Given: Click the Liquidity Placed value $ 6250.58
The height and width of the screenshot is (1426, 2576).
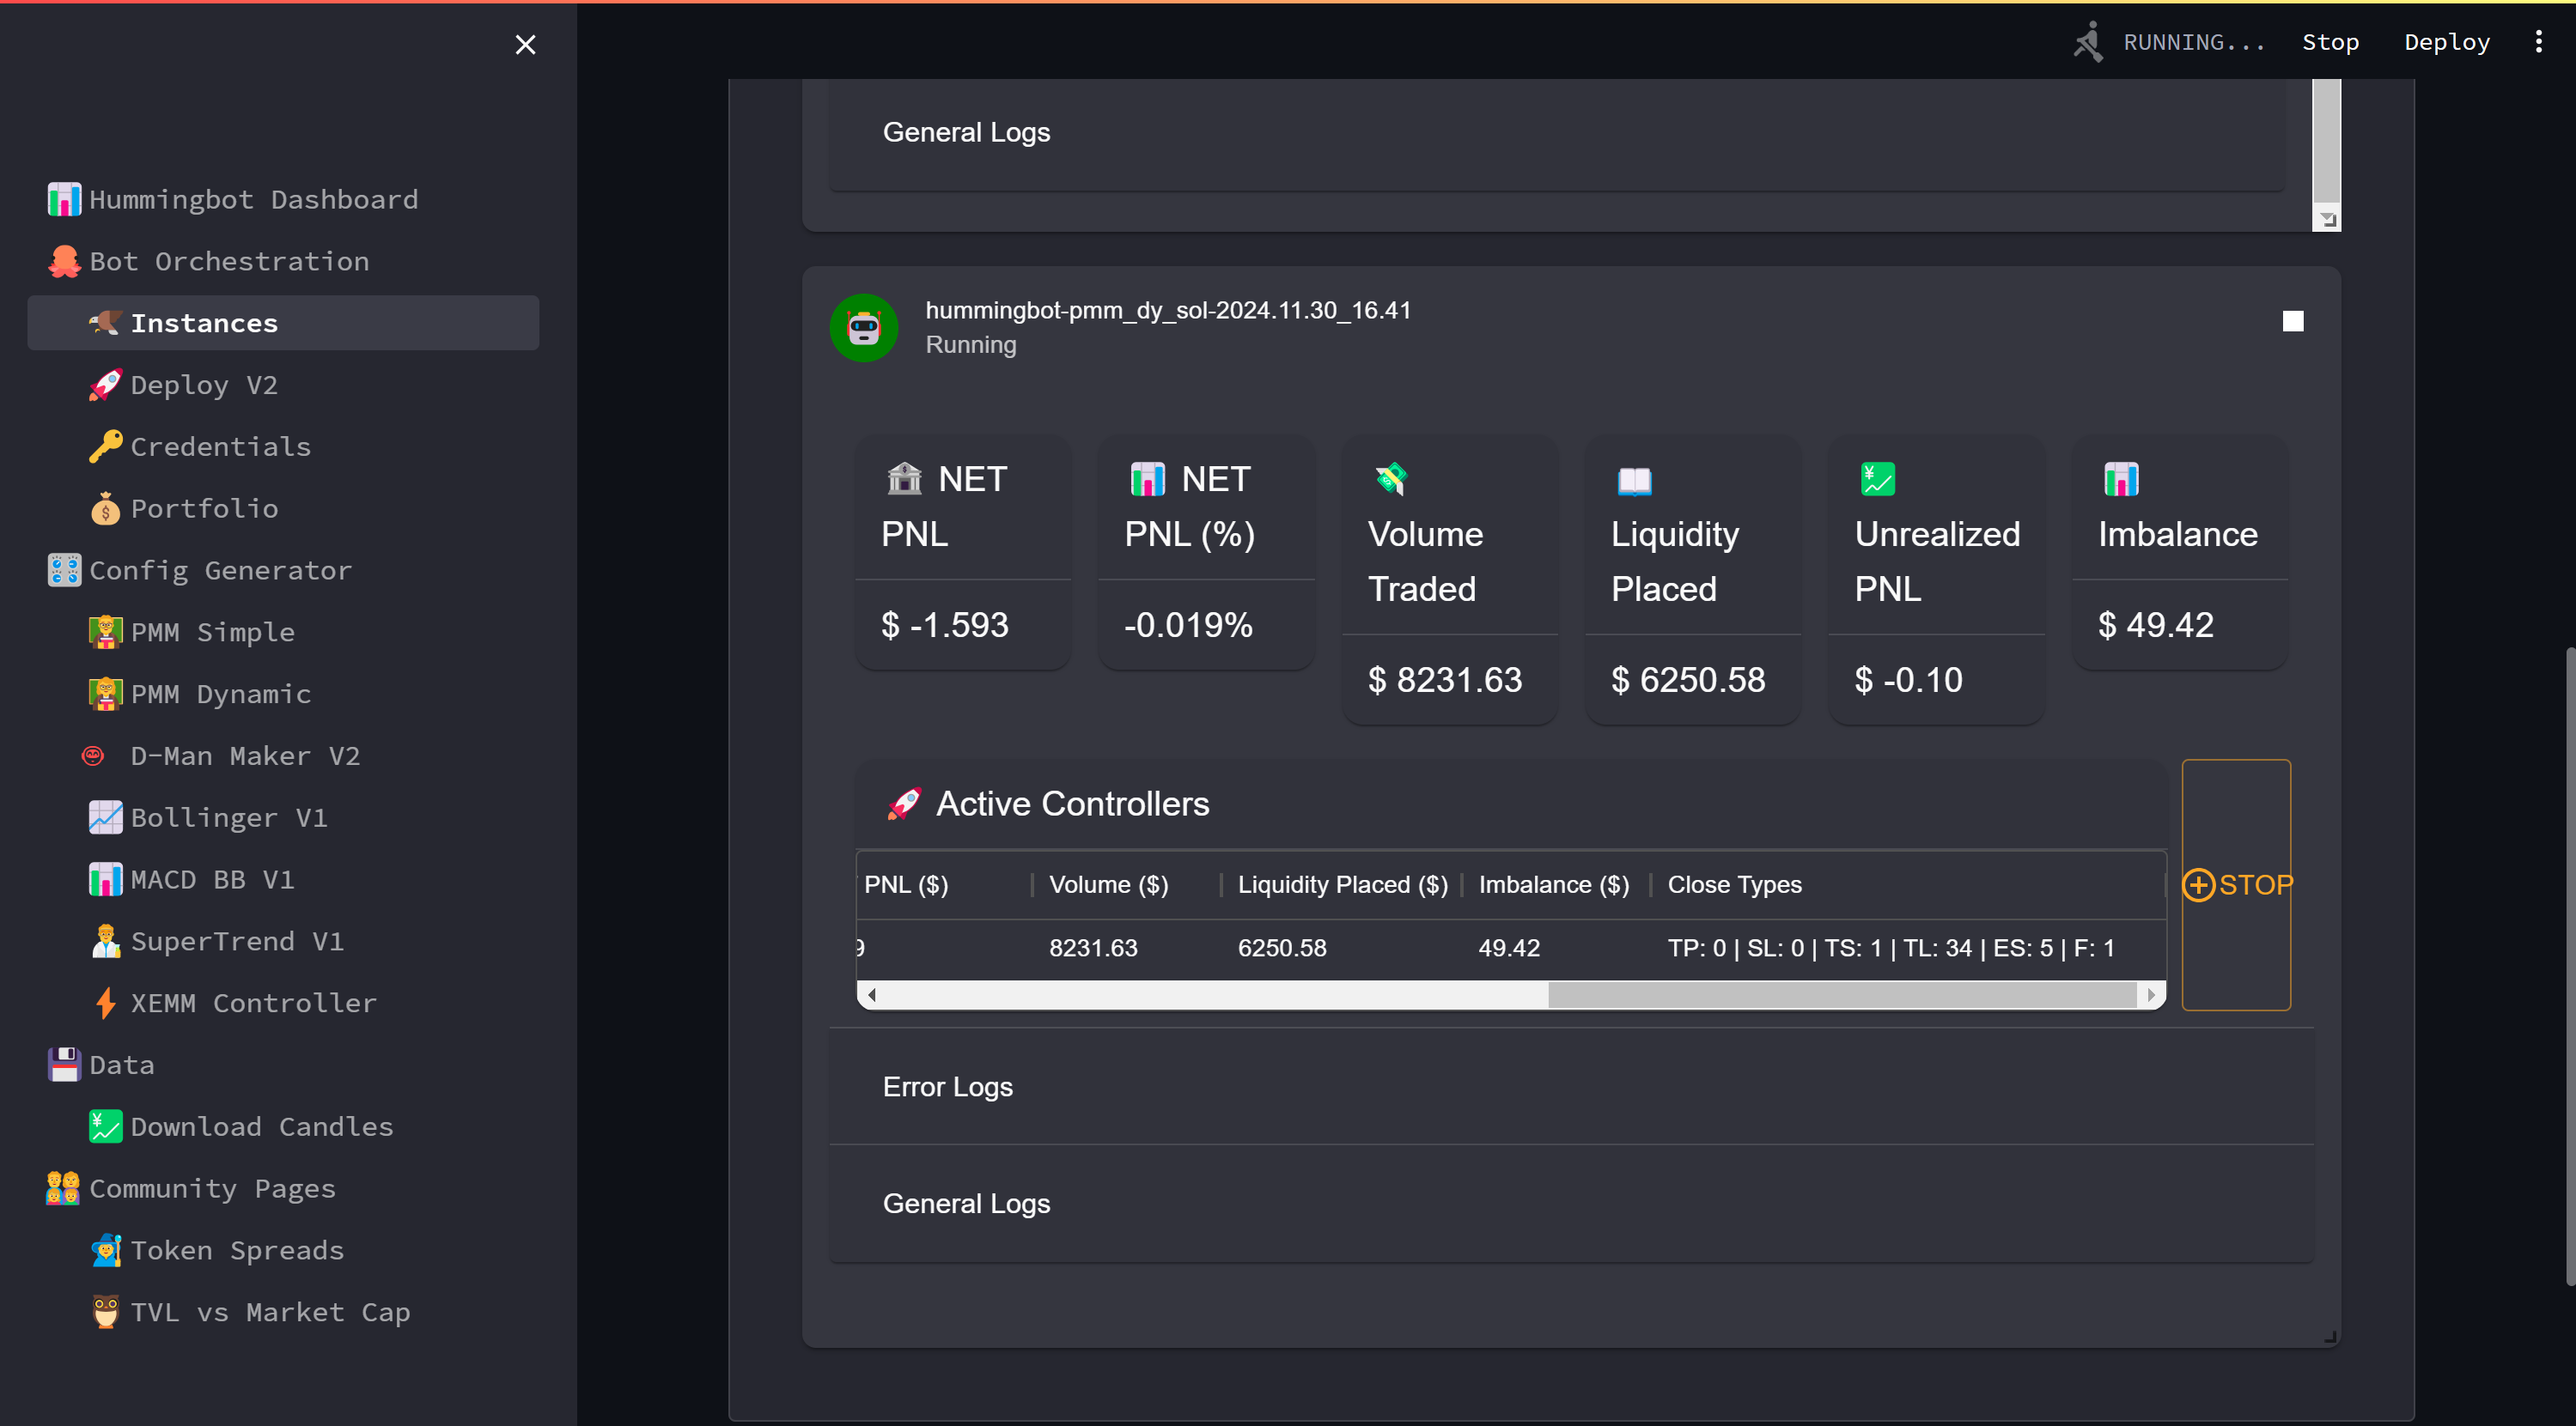Looking at the screenshot, I should tap(1688, 681).
